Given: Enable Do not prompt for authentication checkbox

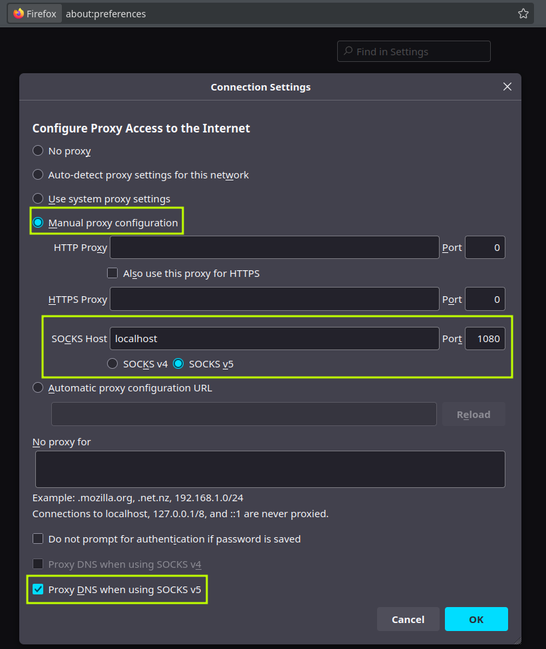Looking at the screenshot, I should click(38, 539).
